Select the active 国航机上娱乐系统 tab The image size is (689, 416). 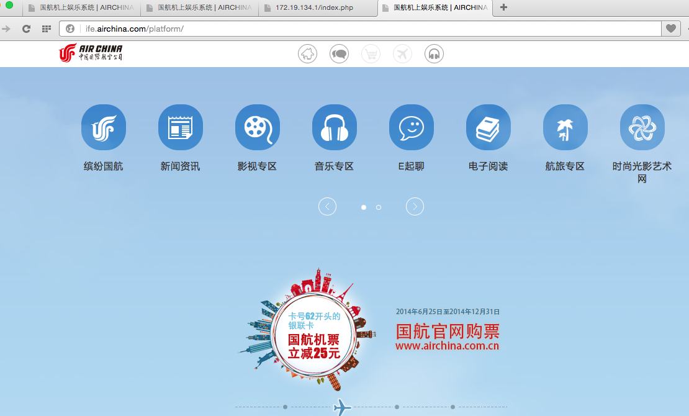coord(435,8)
